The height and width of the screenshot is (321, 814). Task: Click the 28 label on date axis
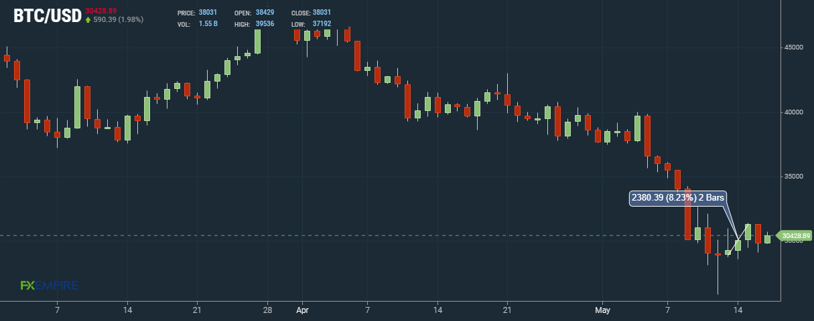pos(267,310)
